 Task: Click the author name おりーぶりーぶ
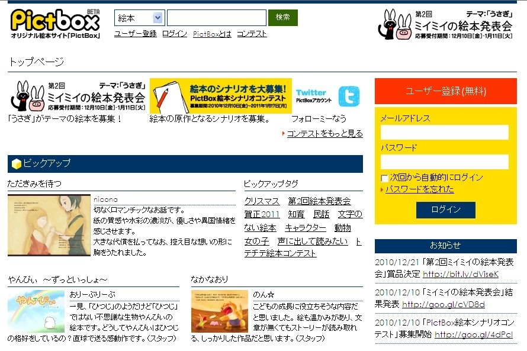pos(92,295)
